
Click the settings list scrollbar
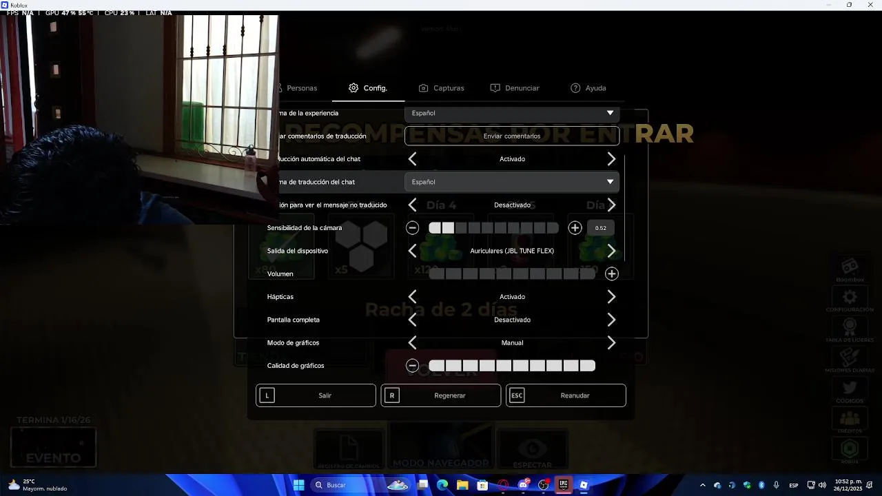624,208
